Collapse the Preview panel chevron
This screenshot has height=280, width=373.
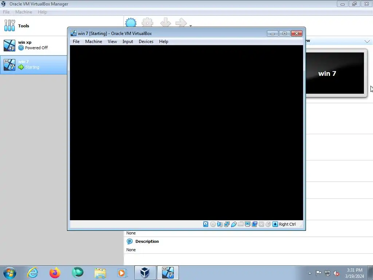coord(367,41)
